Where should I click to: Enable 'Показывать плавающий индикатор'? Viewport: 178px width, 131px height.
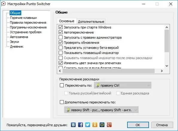click(x=60, y=53)
